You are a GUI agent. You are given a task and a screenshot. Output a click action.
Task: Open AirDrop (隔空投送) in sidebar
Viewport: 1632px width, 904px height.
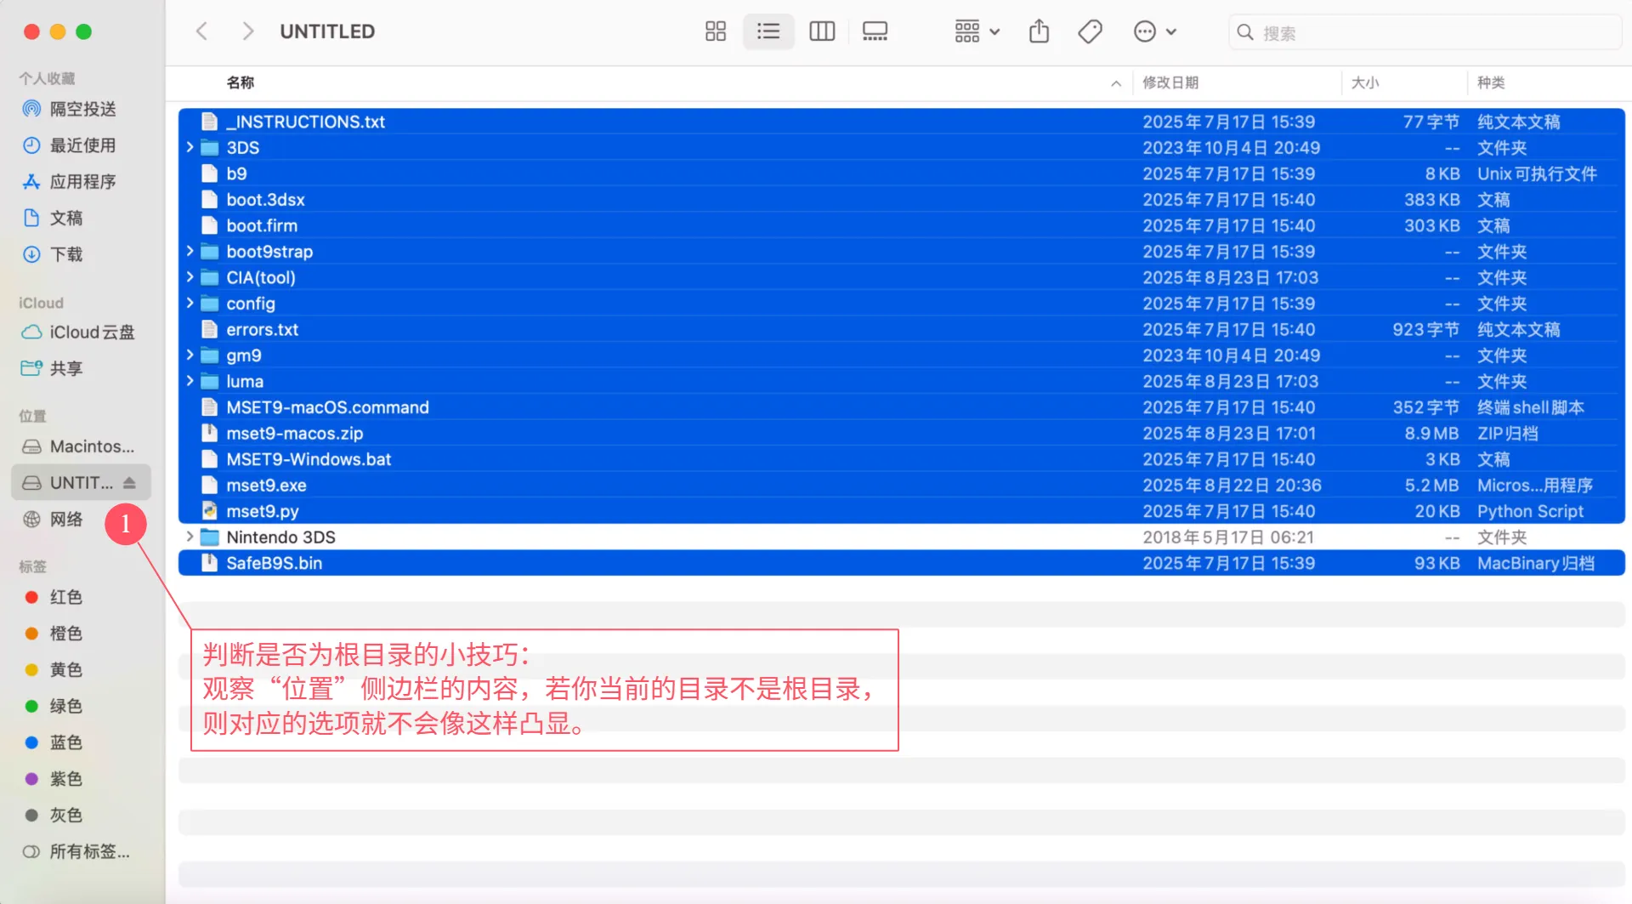coord(82,109)
